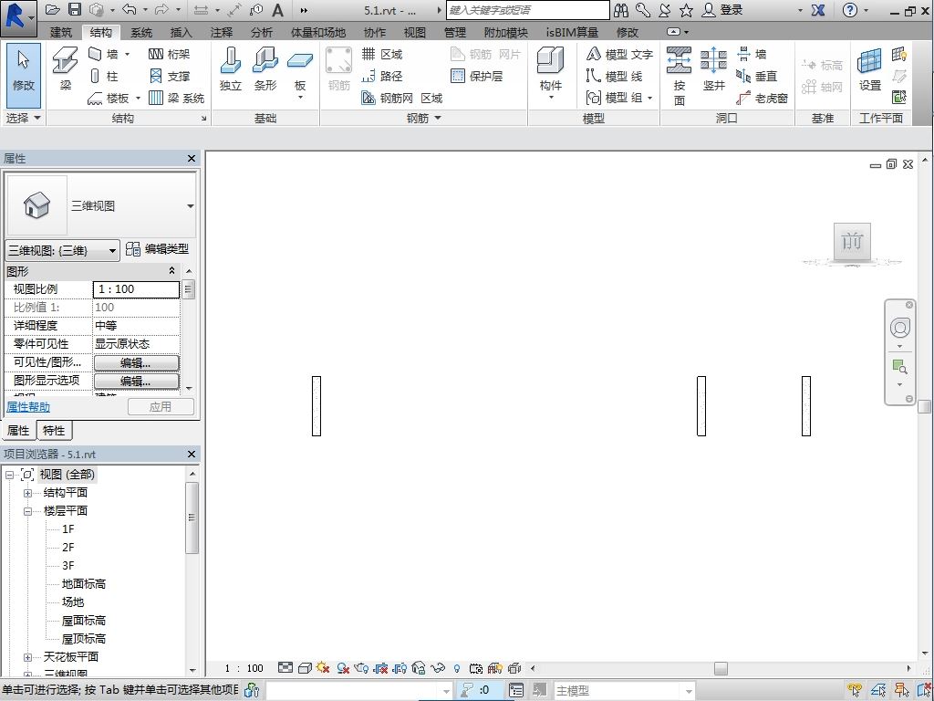Switch to the 注释 ribbon tab

tap(221, 32)
